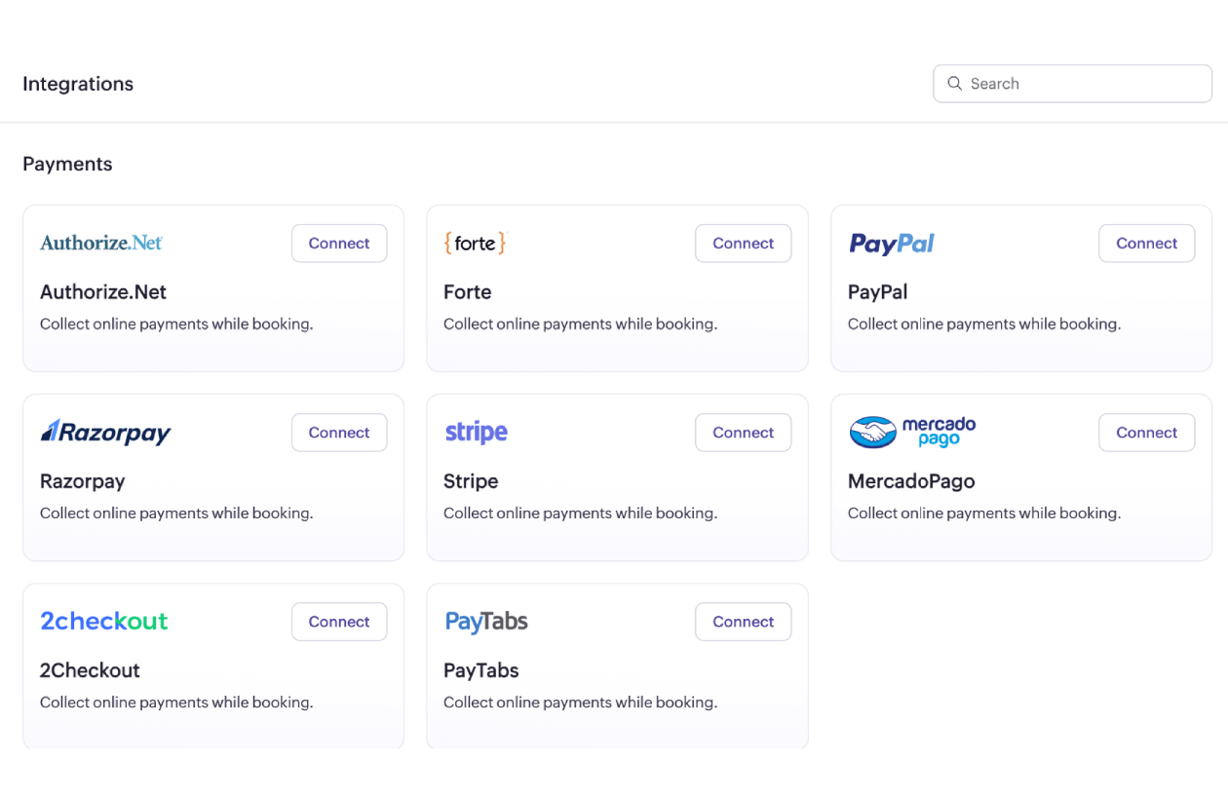Connect the PayTabs integration
The image size is (1228, 799).
pos(743,621)
